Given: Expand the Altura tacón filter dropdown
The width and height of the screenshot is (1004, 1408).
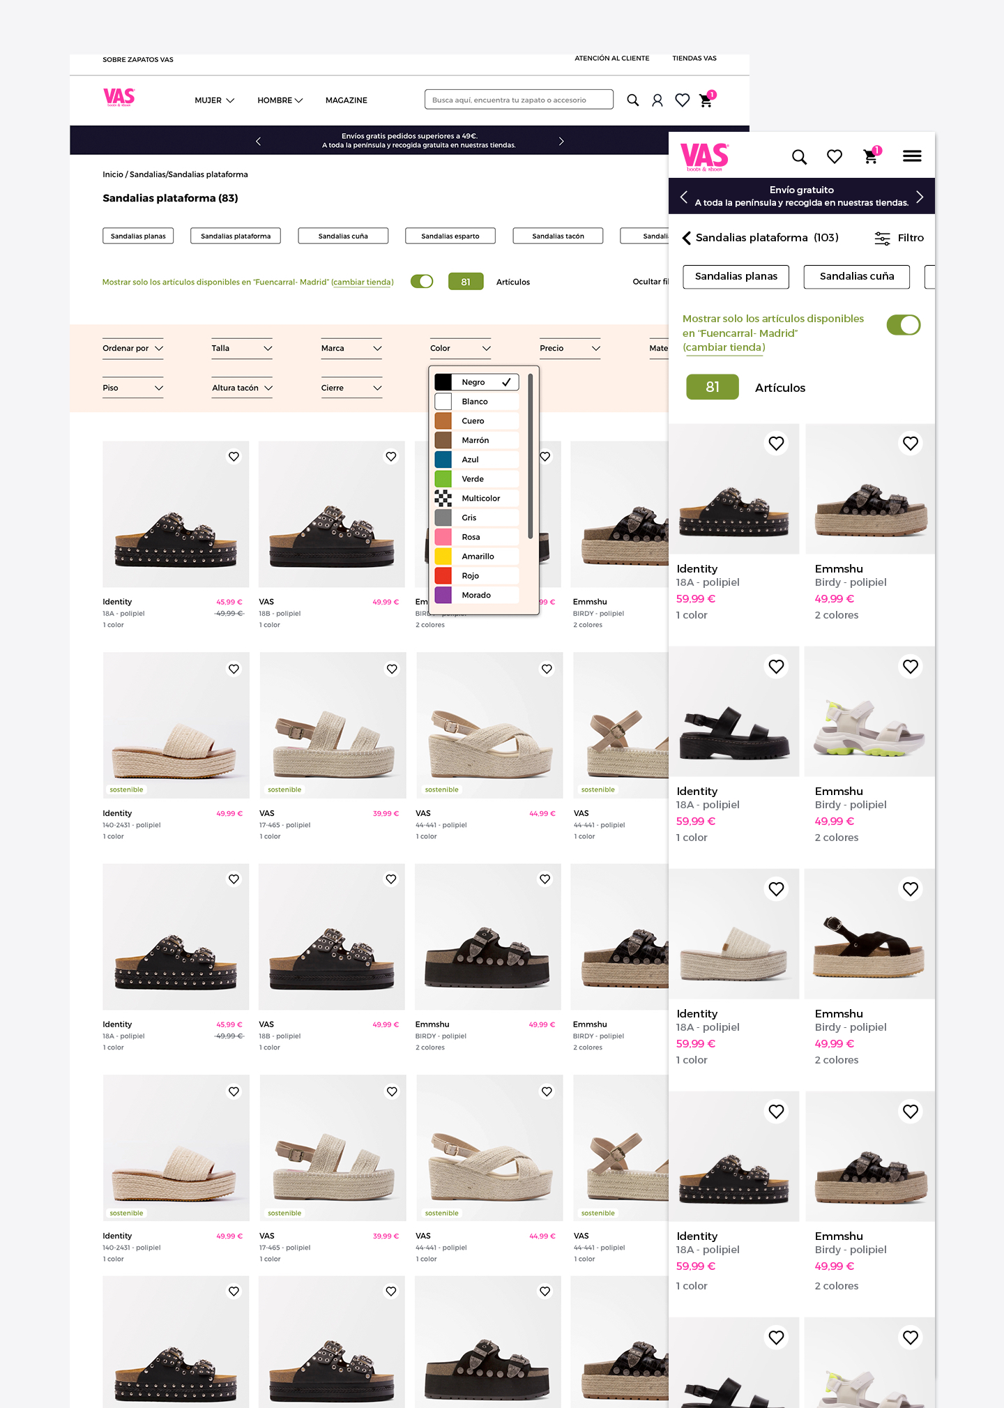Looking at the screenshot, I should [x=242, y=388].
